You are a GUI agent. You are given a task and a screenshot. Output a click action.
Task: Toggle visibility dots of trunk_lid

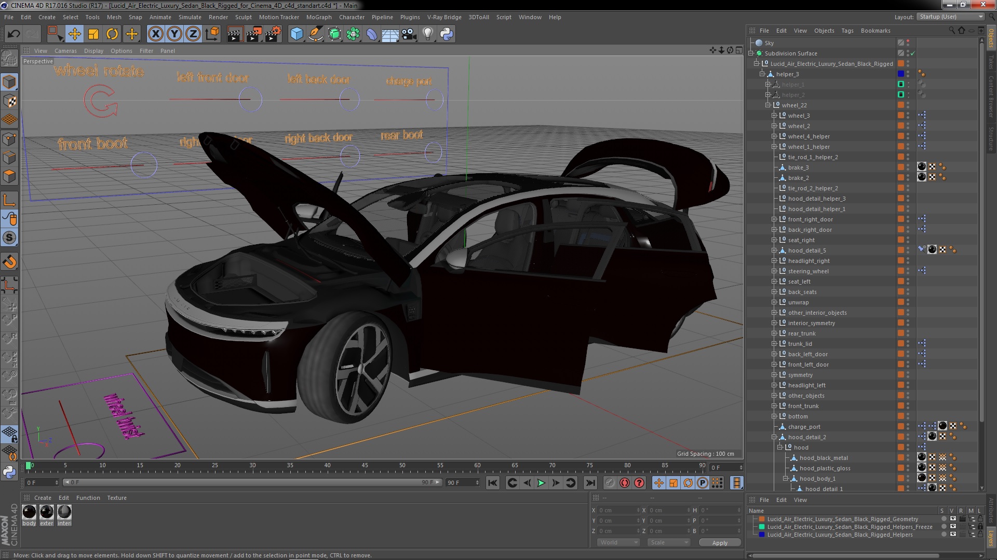point(908,344)
